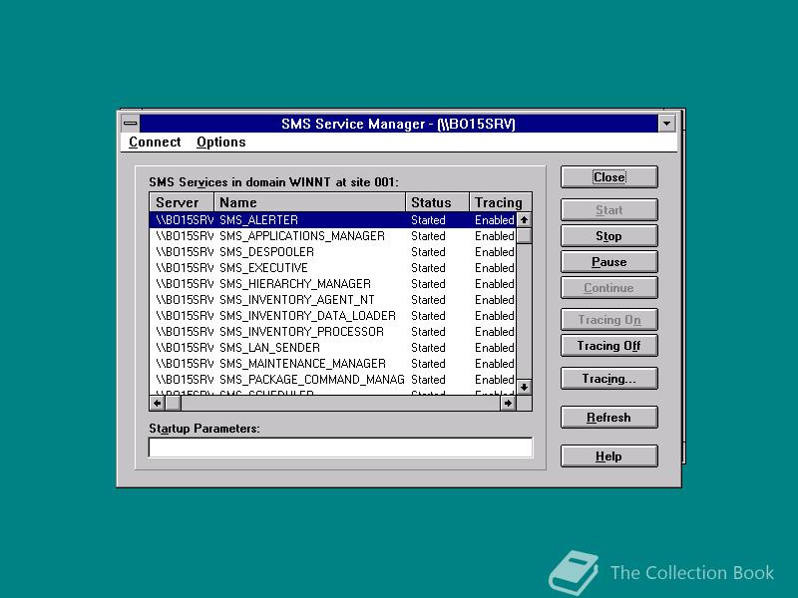Click Started status of SMS_LAN_SENDER
This screenshot has height=598, width=798.
428,347
